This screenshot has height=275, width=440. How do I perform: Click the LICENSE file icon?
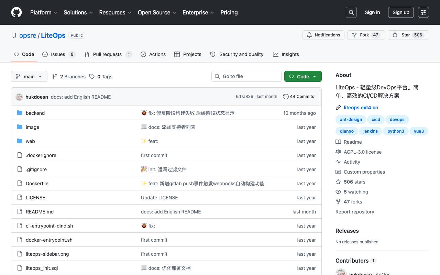[20, 198]
